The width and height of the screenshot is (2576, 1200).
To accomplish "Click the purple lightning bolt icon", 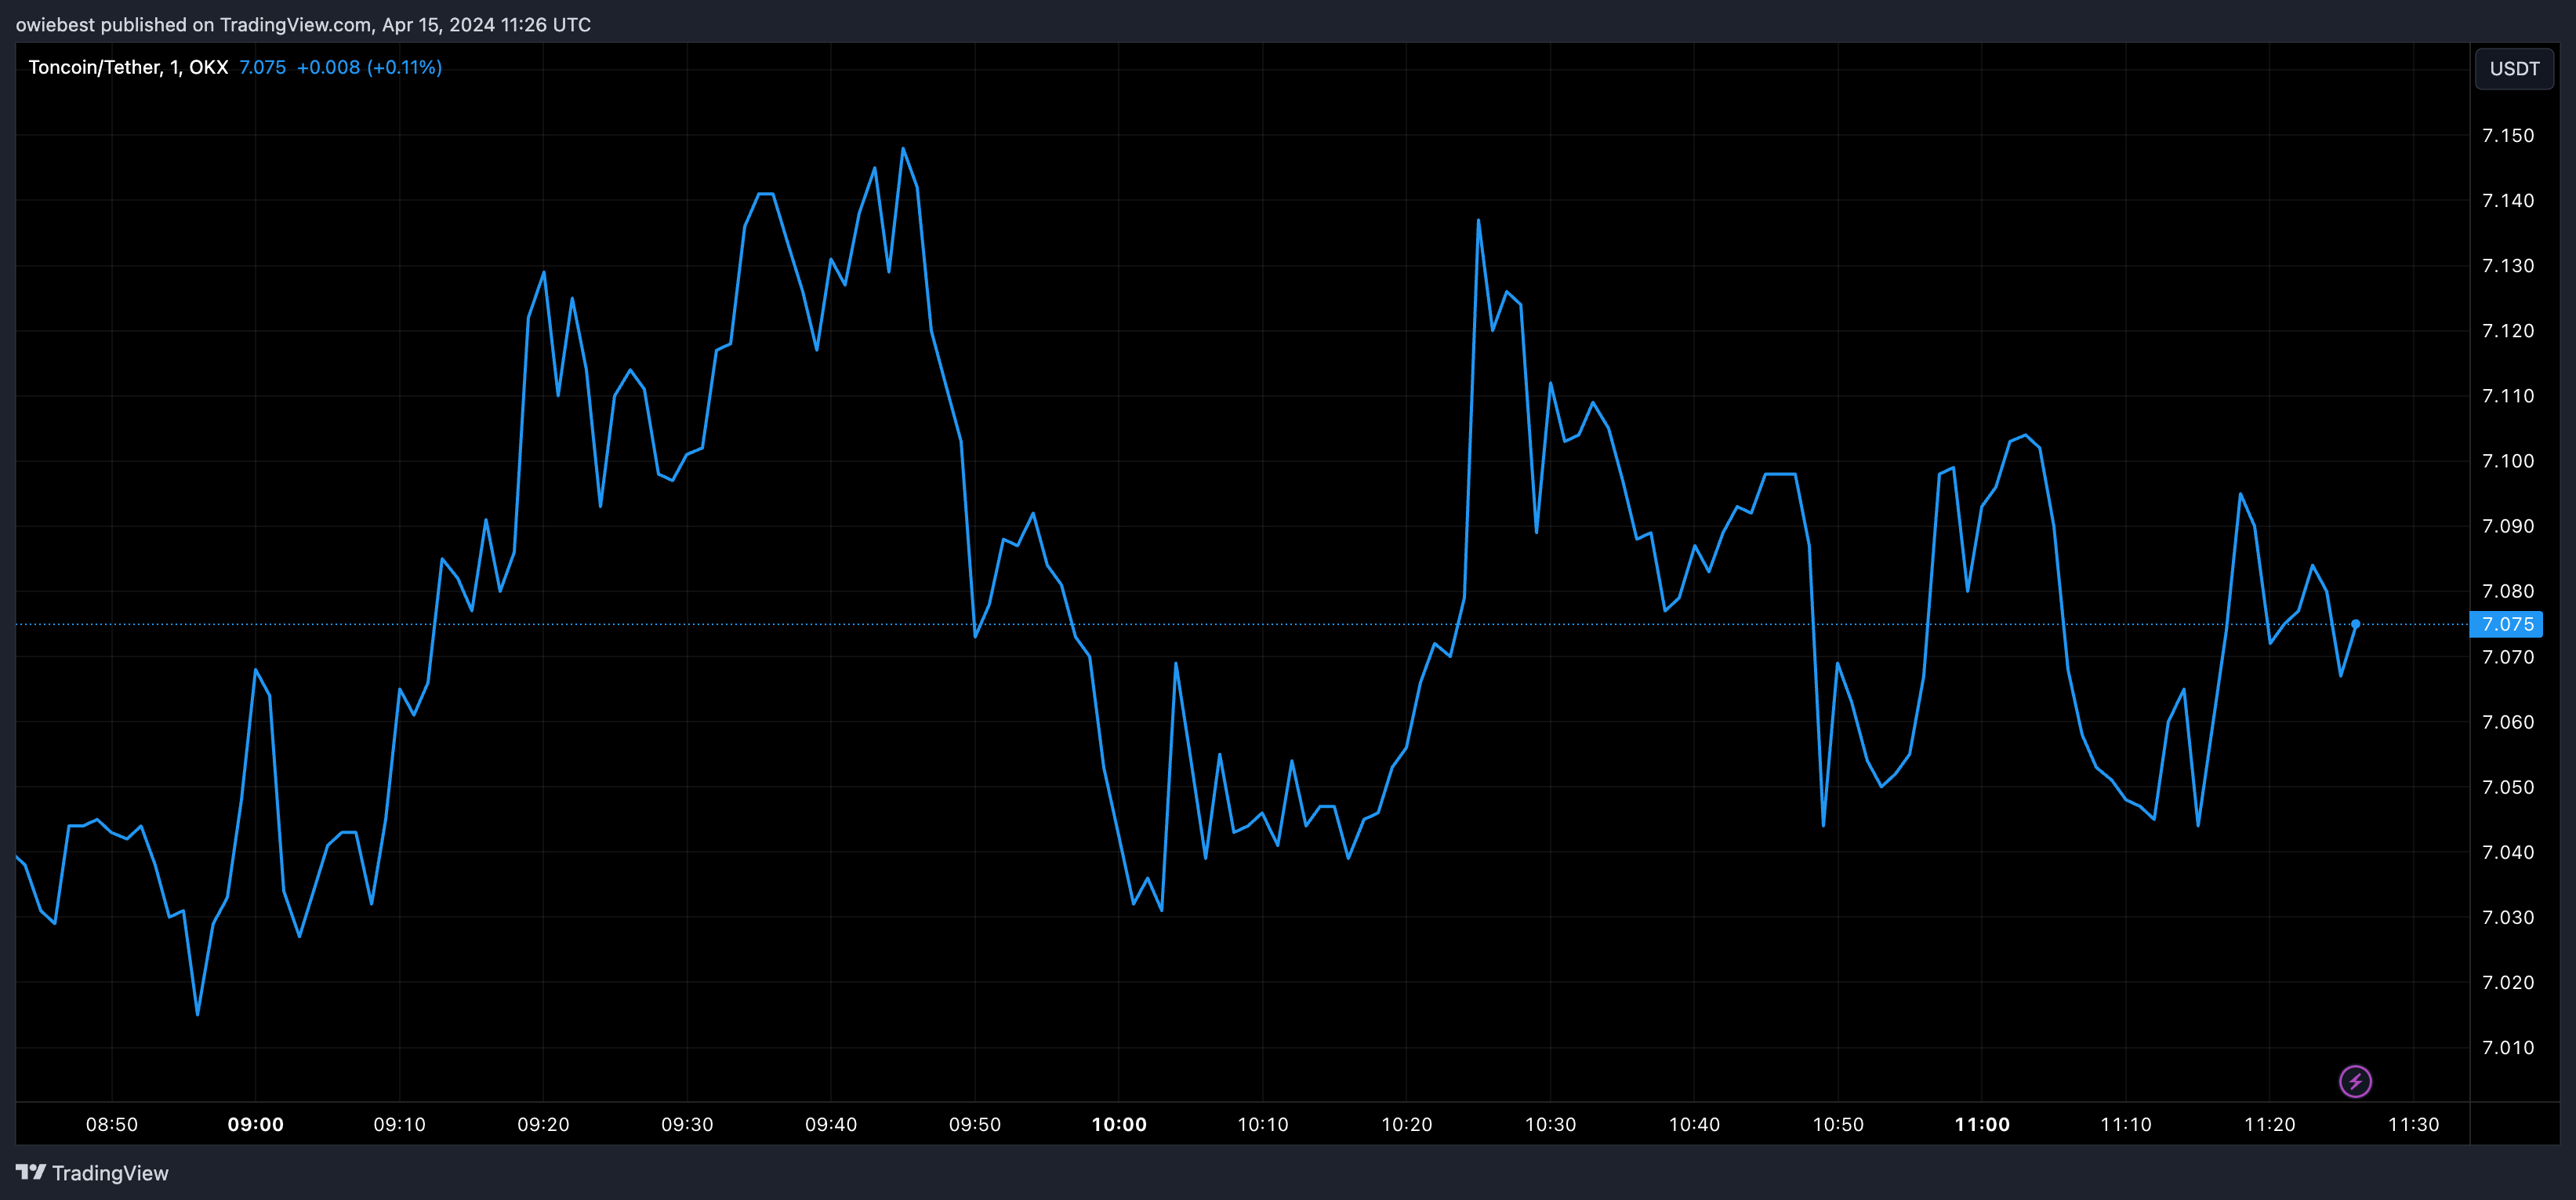I will 2355,1081.
